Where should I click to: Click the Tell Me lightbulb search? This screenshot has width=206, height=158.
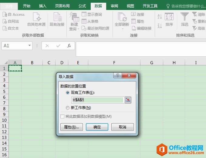point(168,6)
